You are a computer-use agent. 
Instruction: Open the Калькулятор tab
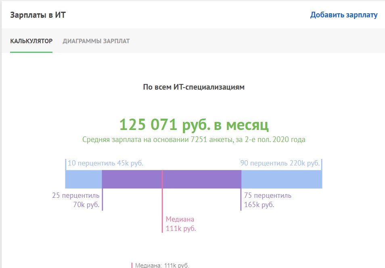[x=31, y=41]
